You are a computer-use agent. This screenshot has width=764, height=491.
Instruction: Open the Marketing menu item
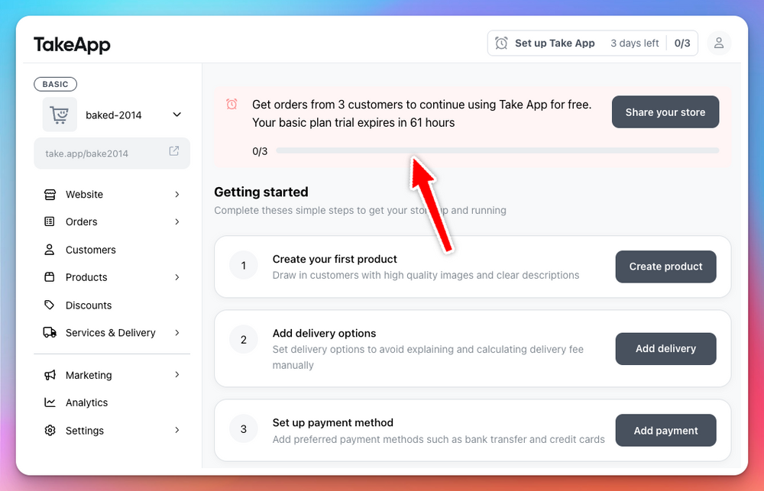pos(112,375)
